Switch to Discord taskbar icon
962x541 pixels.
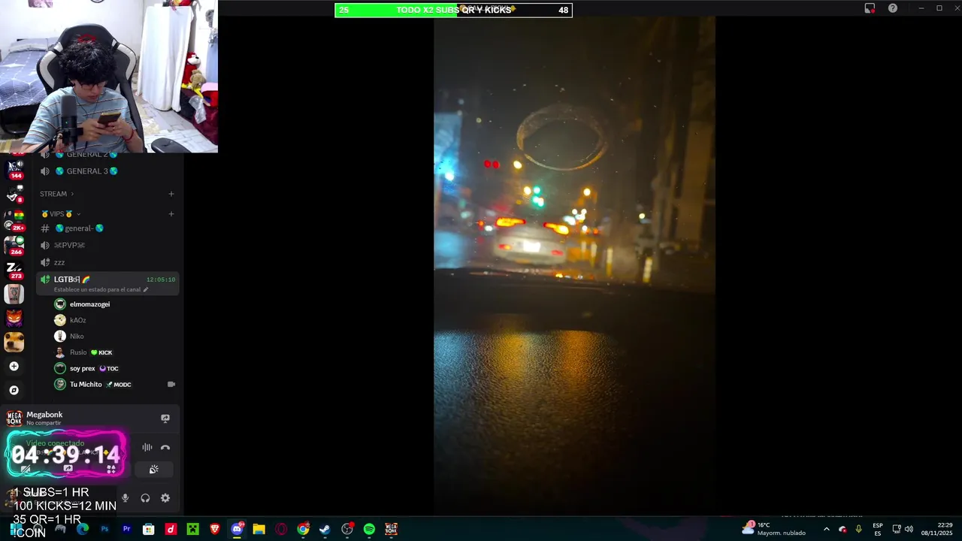tap(237, 529)
